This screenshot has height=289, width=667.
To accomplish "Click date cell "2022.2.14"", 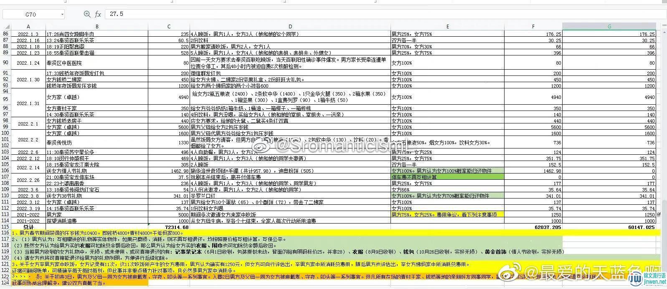I will pyautogui.click(x=28, y=168).
